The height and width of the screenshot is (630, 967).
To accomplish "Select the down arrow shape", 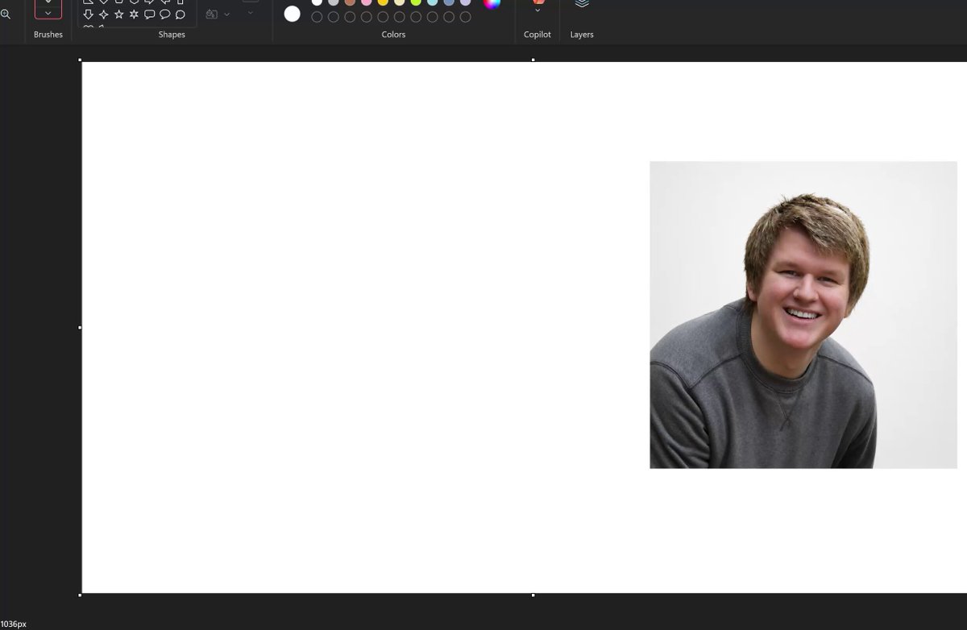I will (x=89, y=15).
